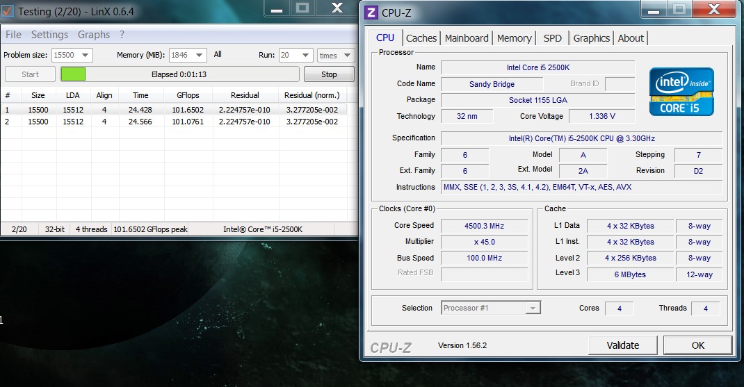744x387 pixels.
Task: Click the empty Brand ID field
Action: (x=620, y=84)
